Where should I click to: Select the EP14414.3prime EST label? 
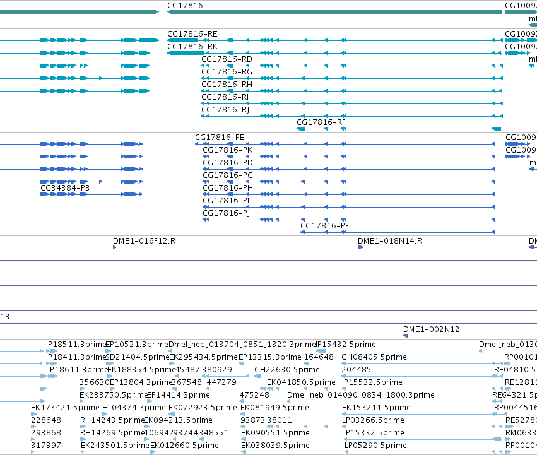pos(178,396)
